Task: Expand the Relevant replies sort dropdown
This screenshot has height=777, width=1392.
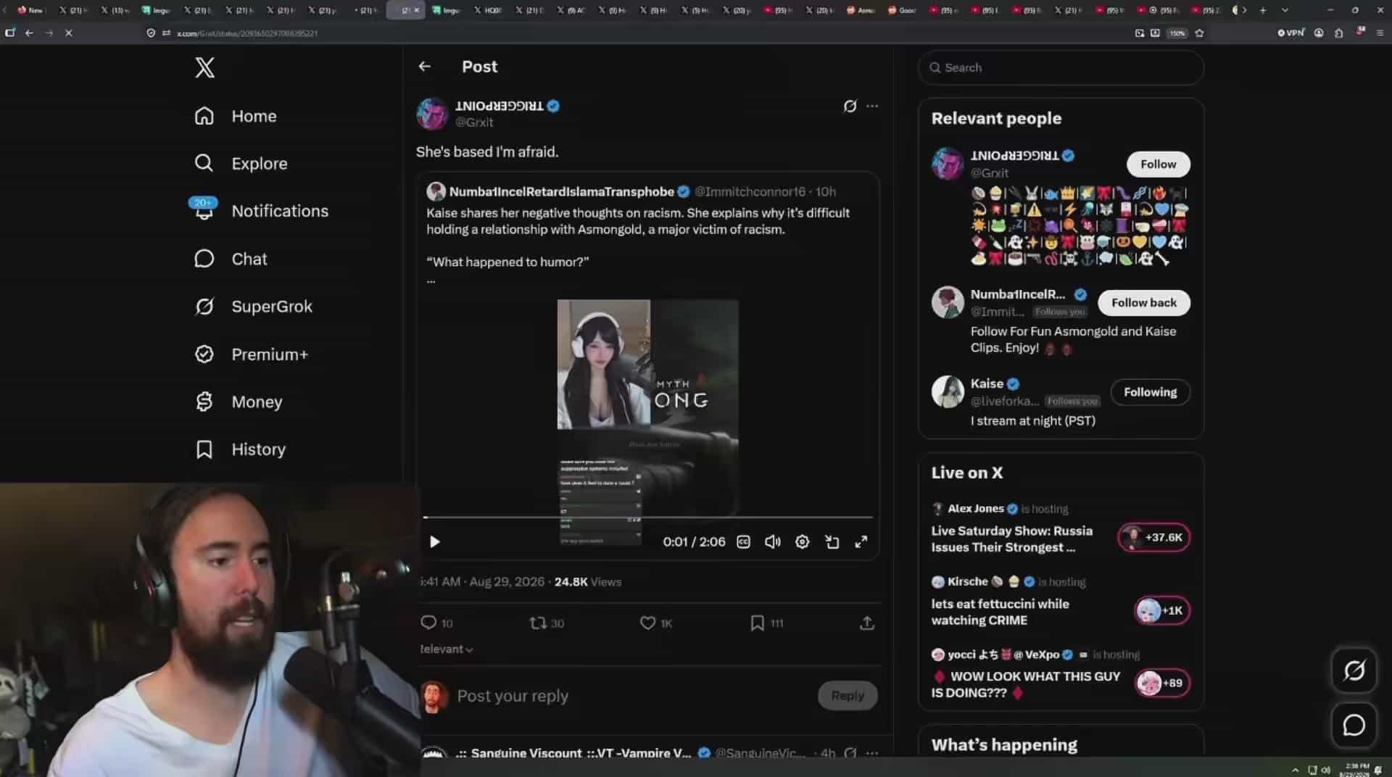Action: [447, 649]
